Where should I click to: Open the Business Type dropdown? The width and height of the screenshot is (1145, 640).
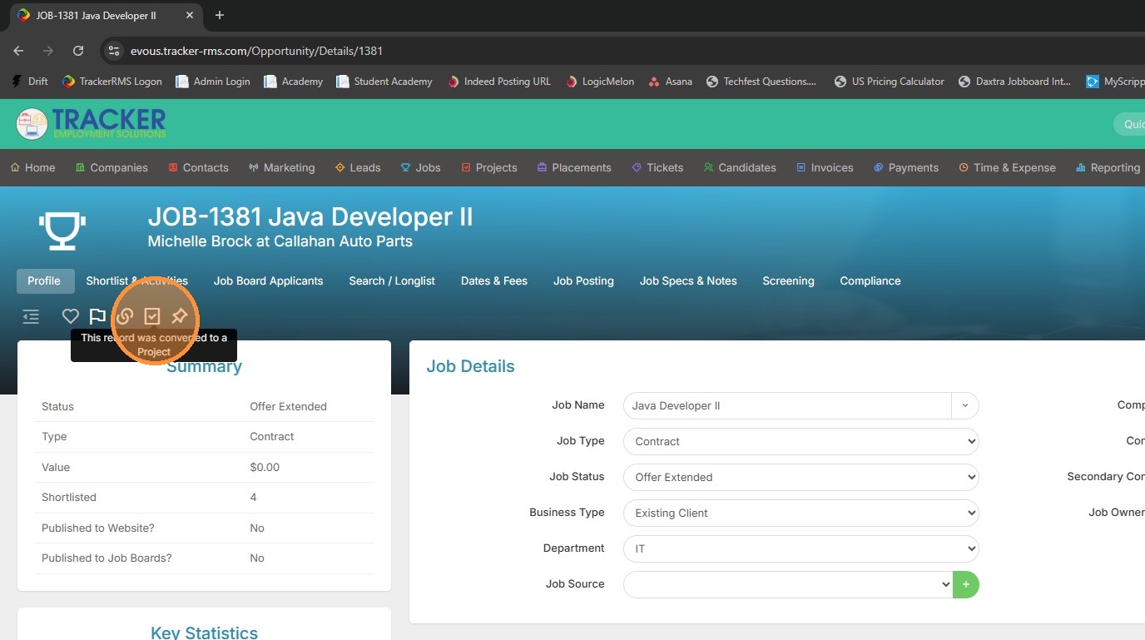(x=800, y=513)
